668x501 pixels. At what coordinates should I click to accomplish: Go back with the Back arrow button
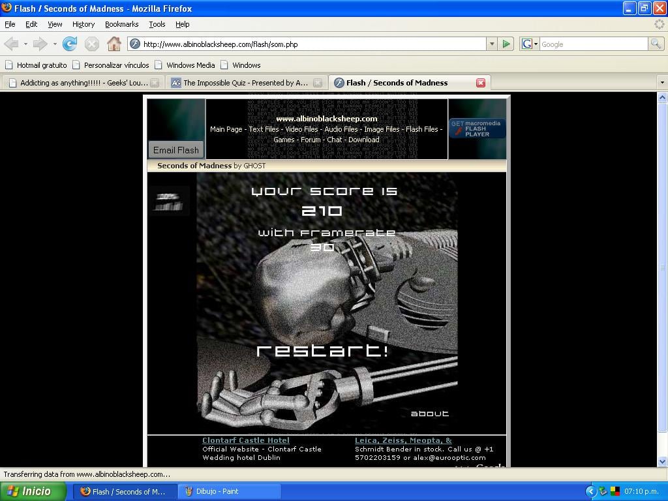[12, 44]
